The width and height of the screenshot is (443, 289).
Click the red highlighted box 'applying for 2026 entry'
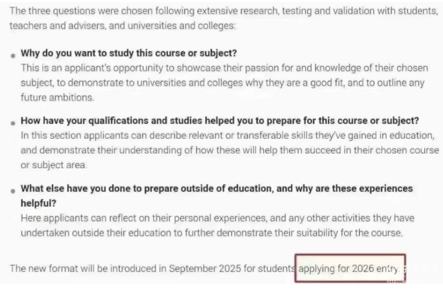tap(351, 268)
